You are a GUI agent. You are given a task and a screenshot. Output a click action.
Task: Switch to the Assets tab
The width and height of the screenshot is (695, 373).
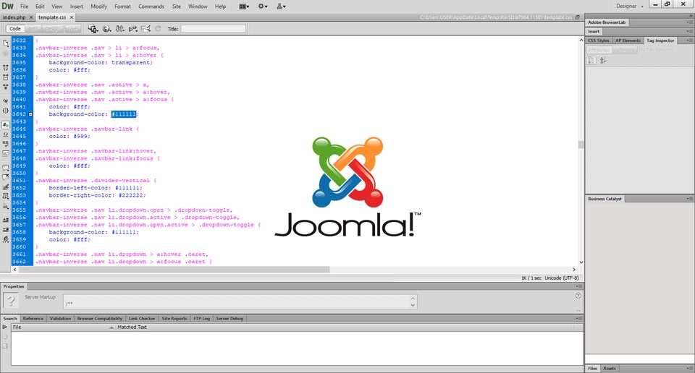610,368
